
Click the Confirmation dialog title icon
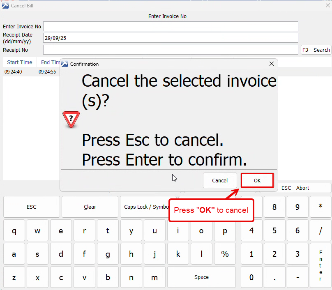coord(65,64)
